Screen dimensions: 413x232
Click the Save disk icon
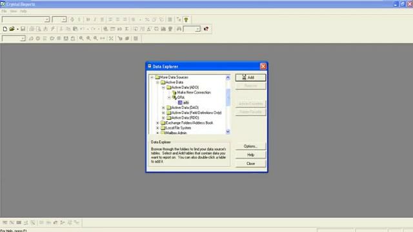[23, 29]
